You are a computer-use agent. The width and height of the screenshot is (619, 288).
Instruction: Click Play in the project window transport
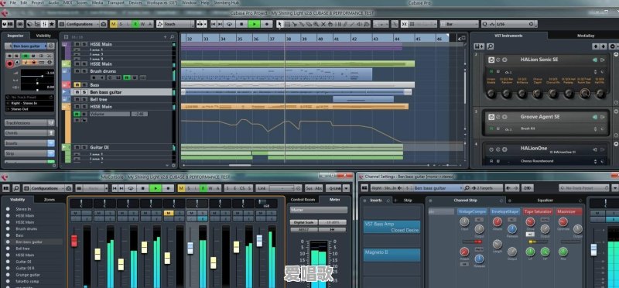point(254,24)
